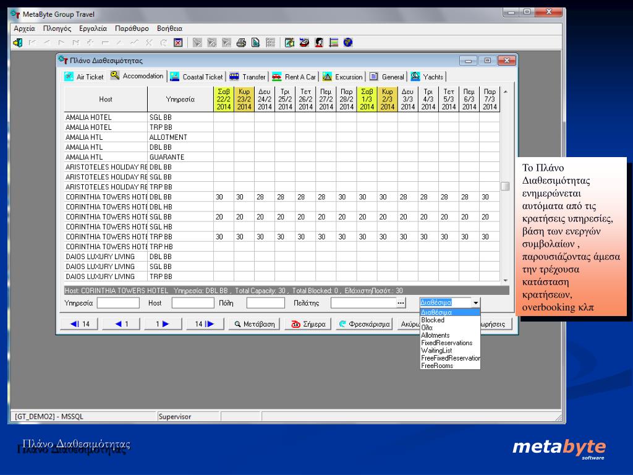Viewport: 633px width, 475px height.
Task: Focus the Πόλη filter input field
Action: click(x=266, y=303)
